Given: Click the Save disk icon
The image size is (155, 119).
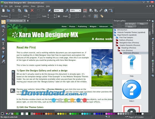Looking at the screenshot, I should pyautogui.click(x=13, y=10).
